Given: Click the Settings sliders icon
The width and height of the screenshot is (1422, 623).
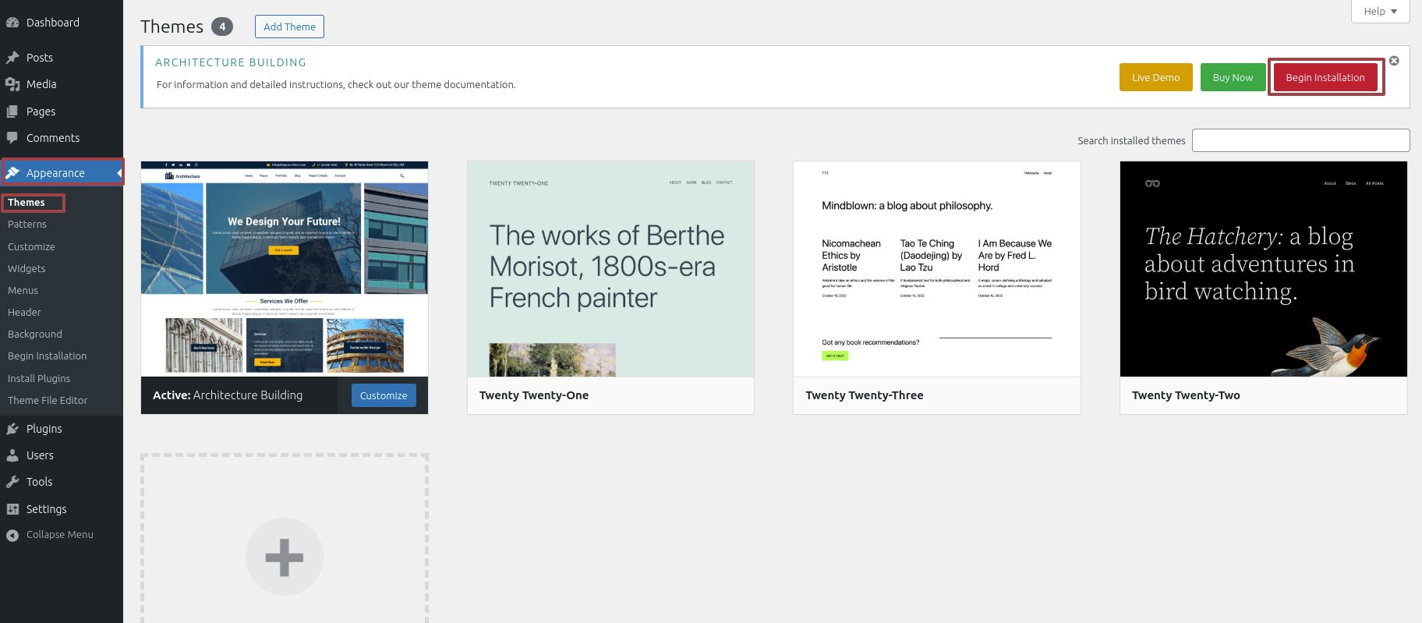Looking at the screenshot, I should 12,509.
